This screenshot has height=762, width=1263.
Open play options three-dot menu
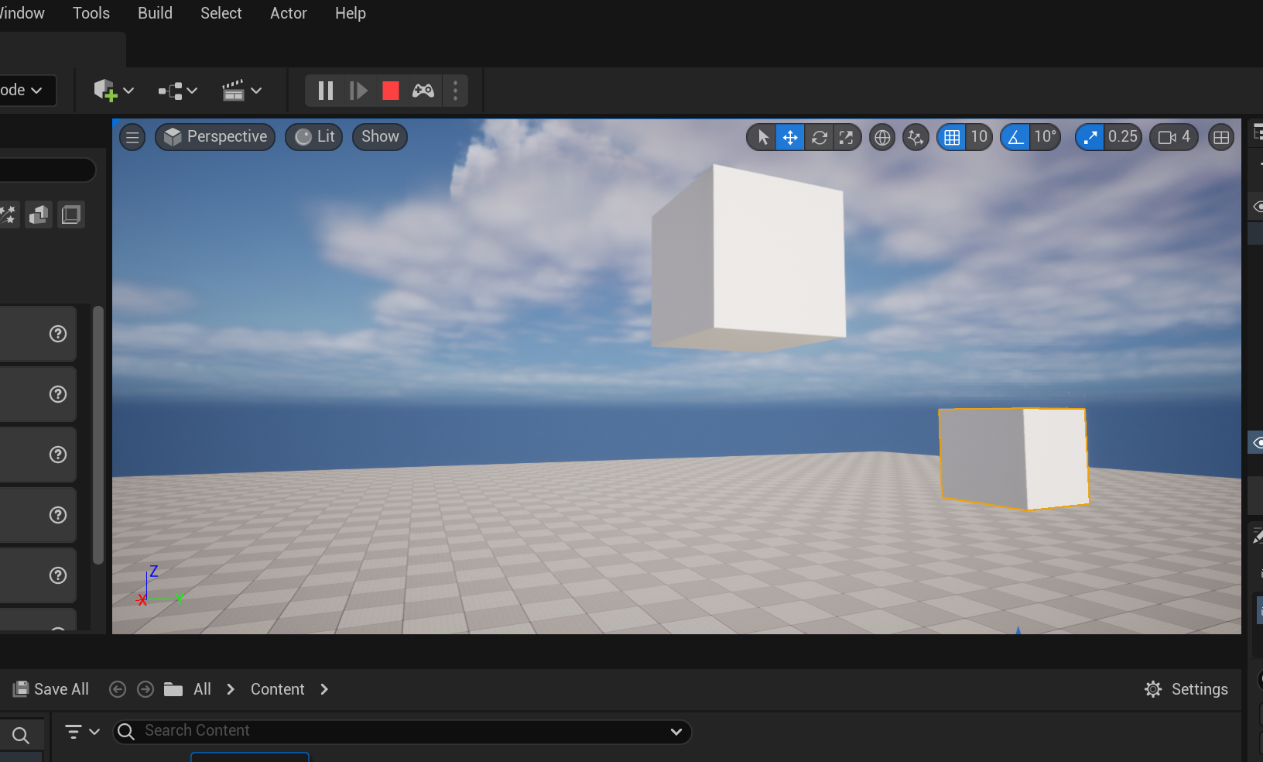click(x=455, y=91)
